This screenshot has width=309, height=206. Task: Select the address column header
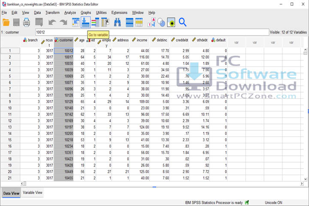tap(121, 42)
